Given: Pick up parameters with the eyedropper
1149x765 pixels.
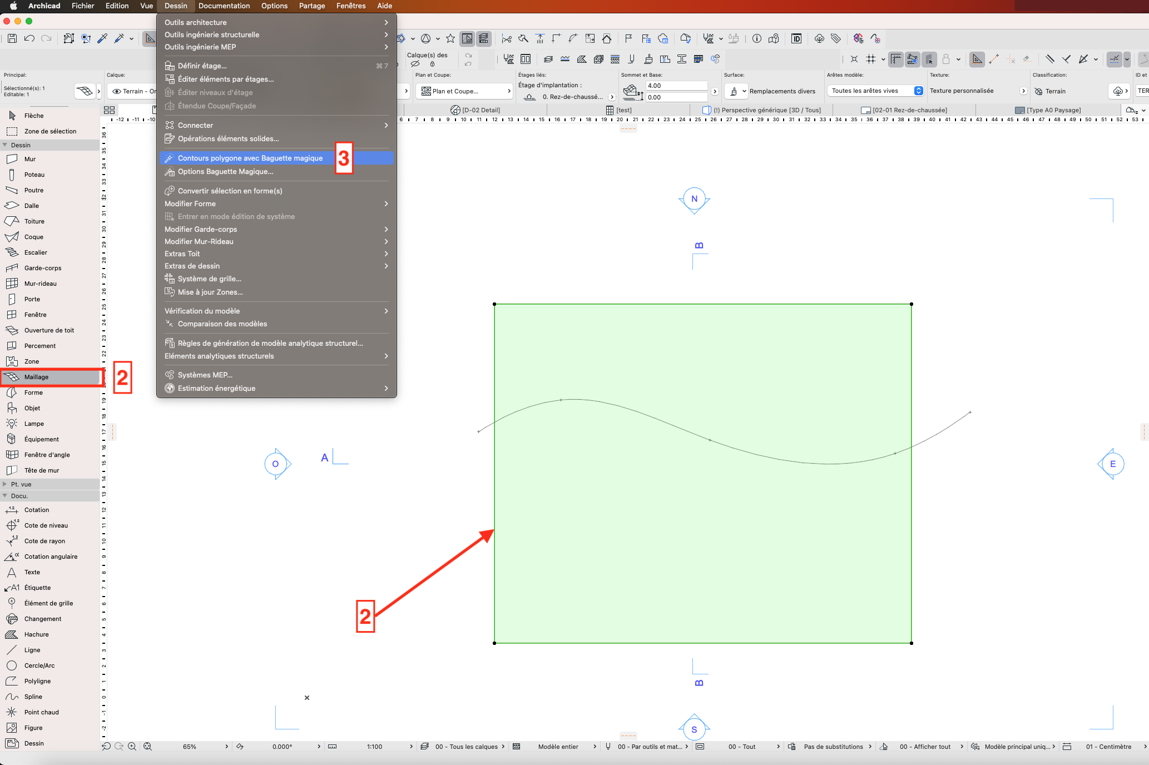Looking at the screenshot, I should (x=102, y=38).
